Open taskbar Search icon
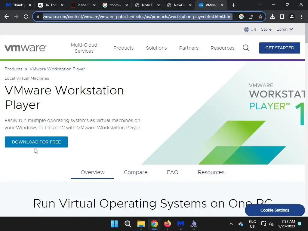This screenshot has width=308, height=231. click(x=128, y=224)
